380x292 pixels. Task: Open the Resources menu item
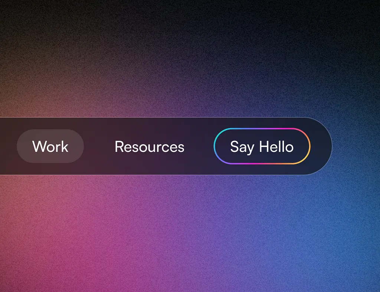[x=149, y=147]
